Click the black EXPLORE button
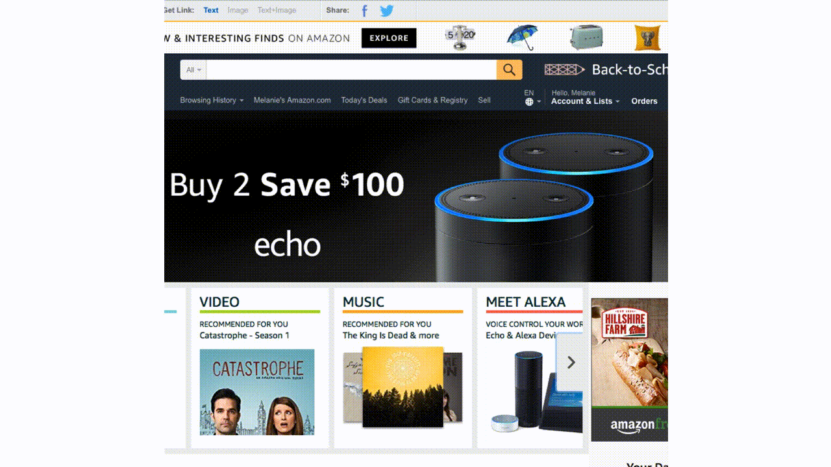Image resolution: width=831 pixels, height=467 pixels. 389,38
